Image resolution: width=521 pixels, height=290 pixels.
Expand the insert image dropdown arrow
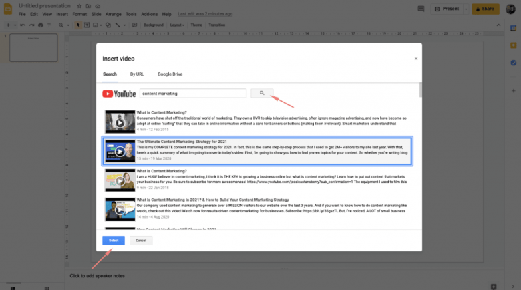(x=101, y=25)
